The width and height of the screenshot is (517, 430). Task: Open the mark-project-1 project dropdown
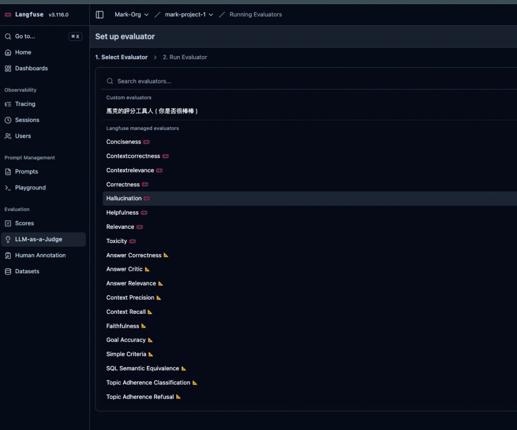pyautogui.click(x=189, y=15)
